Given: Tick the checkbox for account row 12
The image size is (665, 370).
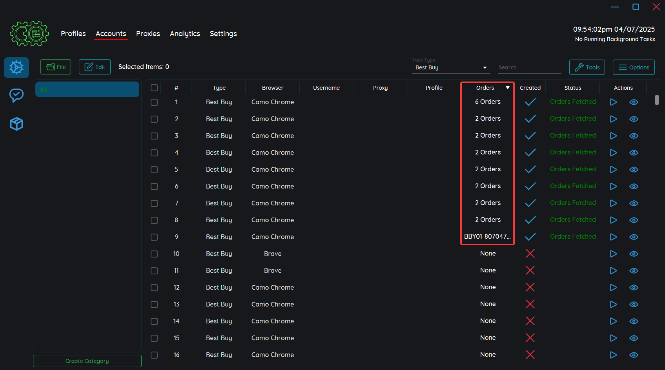Looking at the screenshot, I should 154,288.
